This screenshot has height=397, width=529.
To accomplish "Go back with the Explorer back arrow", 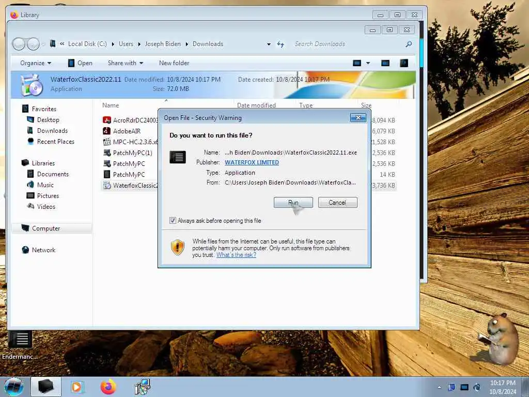I will 19,44.
